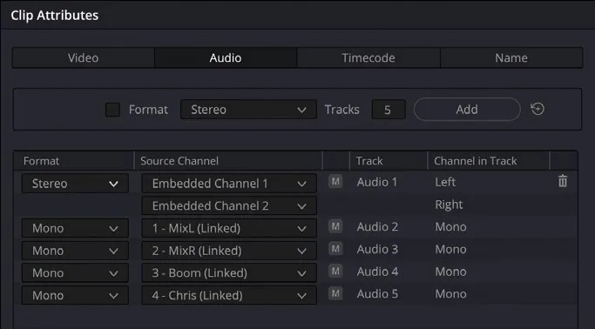Click the Clip Attributes window title

pos(55,15)
